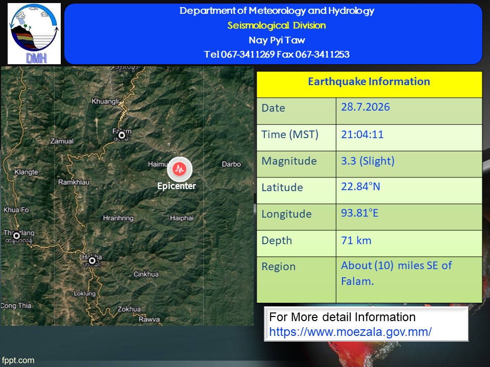Click the Department of Meteorology and Hydrology title
The width and height of the screenshot is (490, 367).
point(277,11)
